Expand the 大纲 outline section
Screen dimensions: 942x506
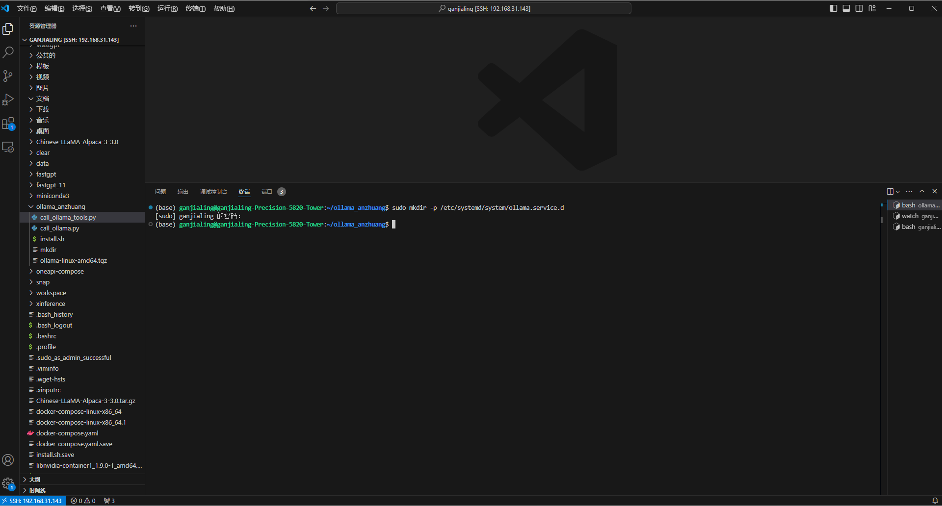(x=82, y=480)
